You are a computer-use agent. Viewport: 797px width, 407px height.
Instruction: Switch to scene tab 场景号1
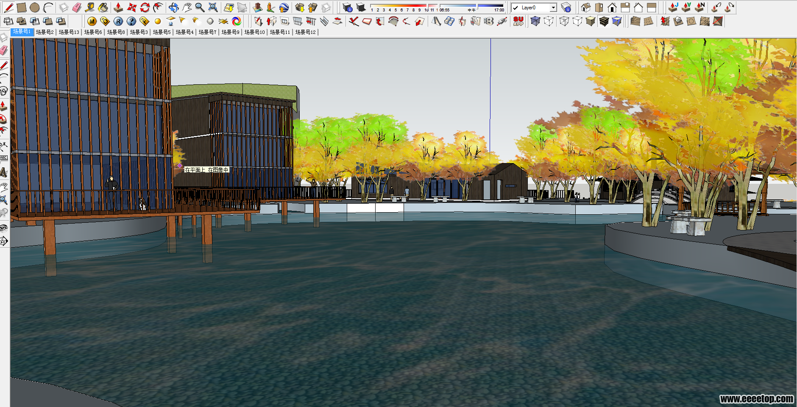point(22,32)
